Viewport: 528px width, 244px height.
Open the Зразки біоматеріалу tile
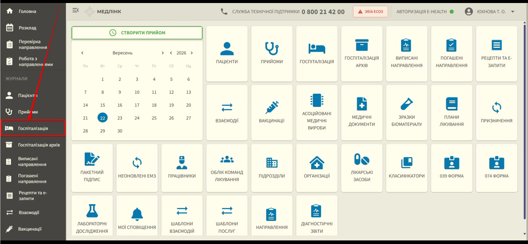coord(407,113)
